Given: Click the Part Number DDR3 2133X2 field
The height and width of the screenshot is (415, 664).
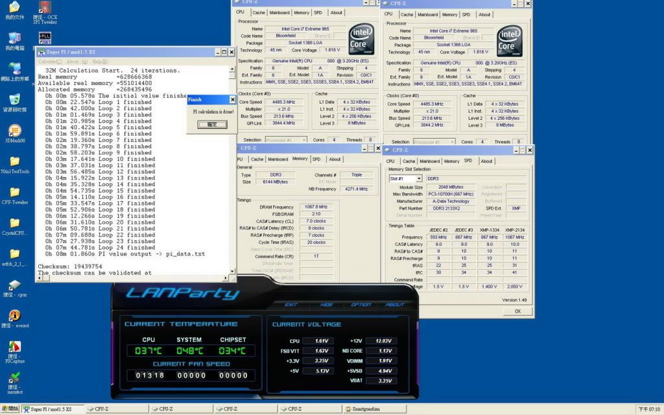Looking at the screenshot, I should (x=451, y=208).
